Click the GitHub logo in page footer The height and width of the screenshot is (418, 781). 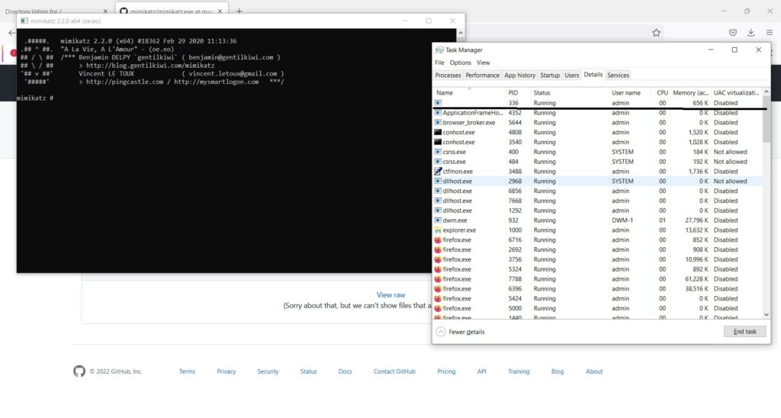79,371
